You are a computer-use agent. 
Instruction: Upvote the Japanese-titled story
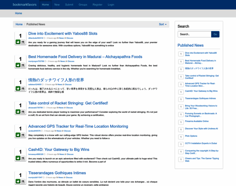pyautogui.click(x=18, y=88)
